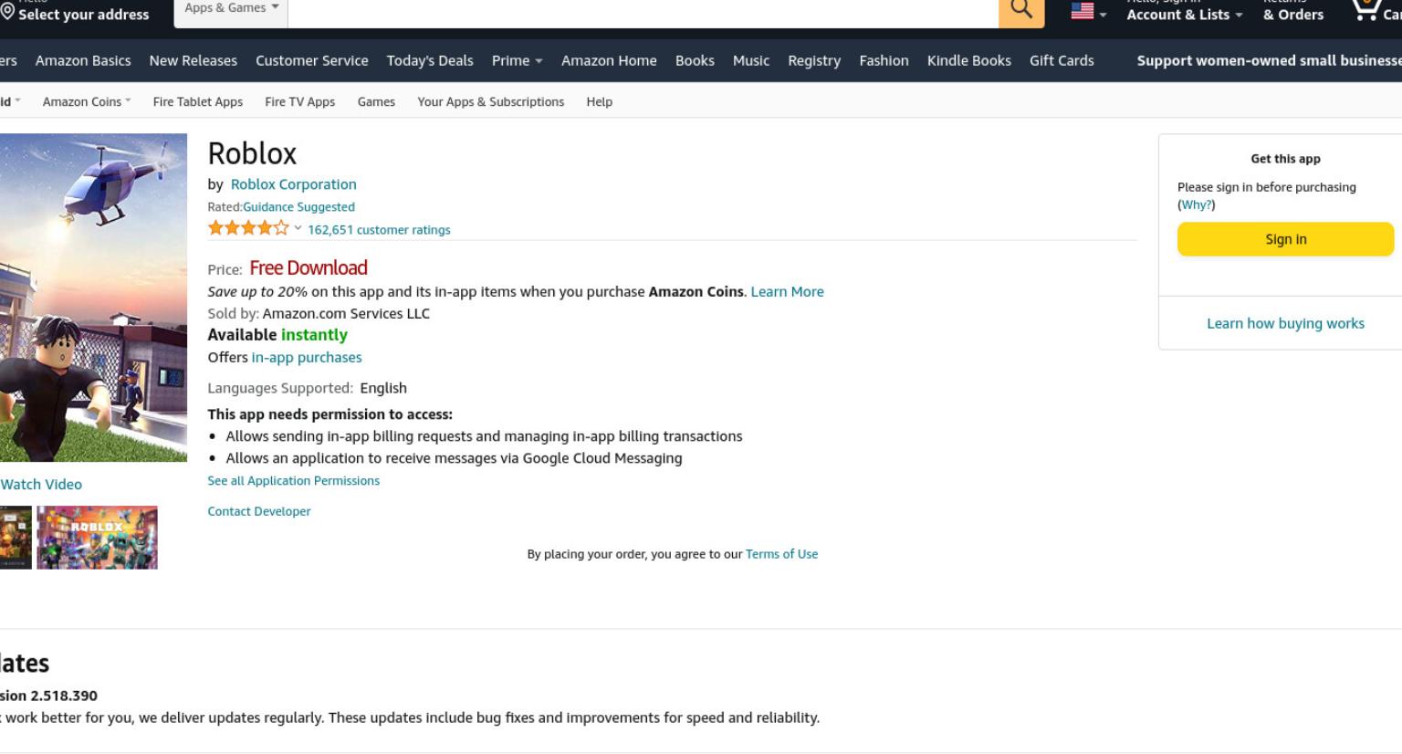
Task: Click the Guidance Suggested rating link
Action: pyautogui.click(x=298, y=207)
